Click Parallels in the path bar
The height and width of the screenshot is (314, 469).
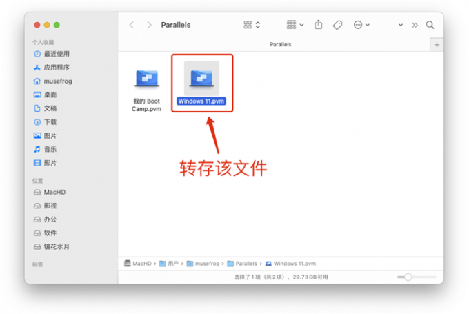[x=246, y=264]
